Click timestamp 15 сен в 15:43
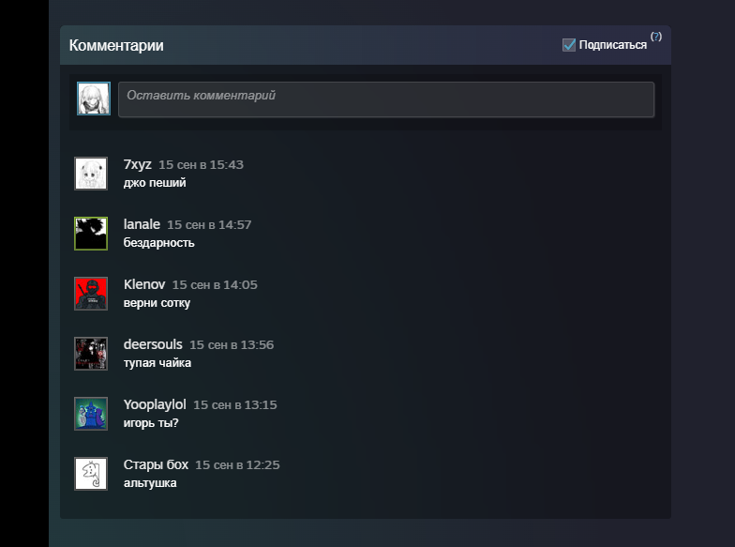Image resolution: width=735 pixels, height=547 pixels. 201,165
